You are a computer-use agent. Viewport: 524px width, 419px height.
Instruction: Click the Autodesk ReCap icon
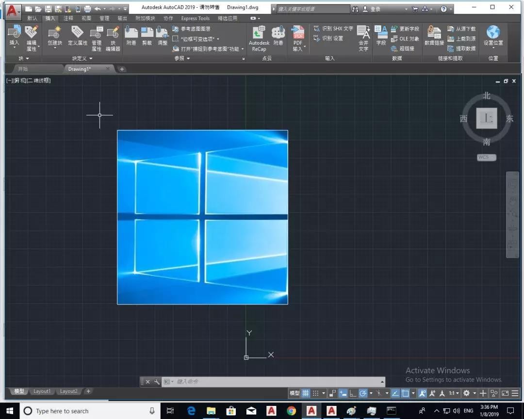(x=259, y=39)
